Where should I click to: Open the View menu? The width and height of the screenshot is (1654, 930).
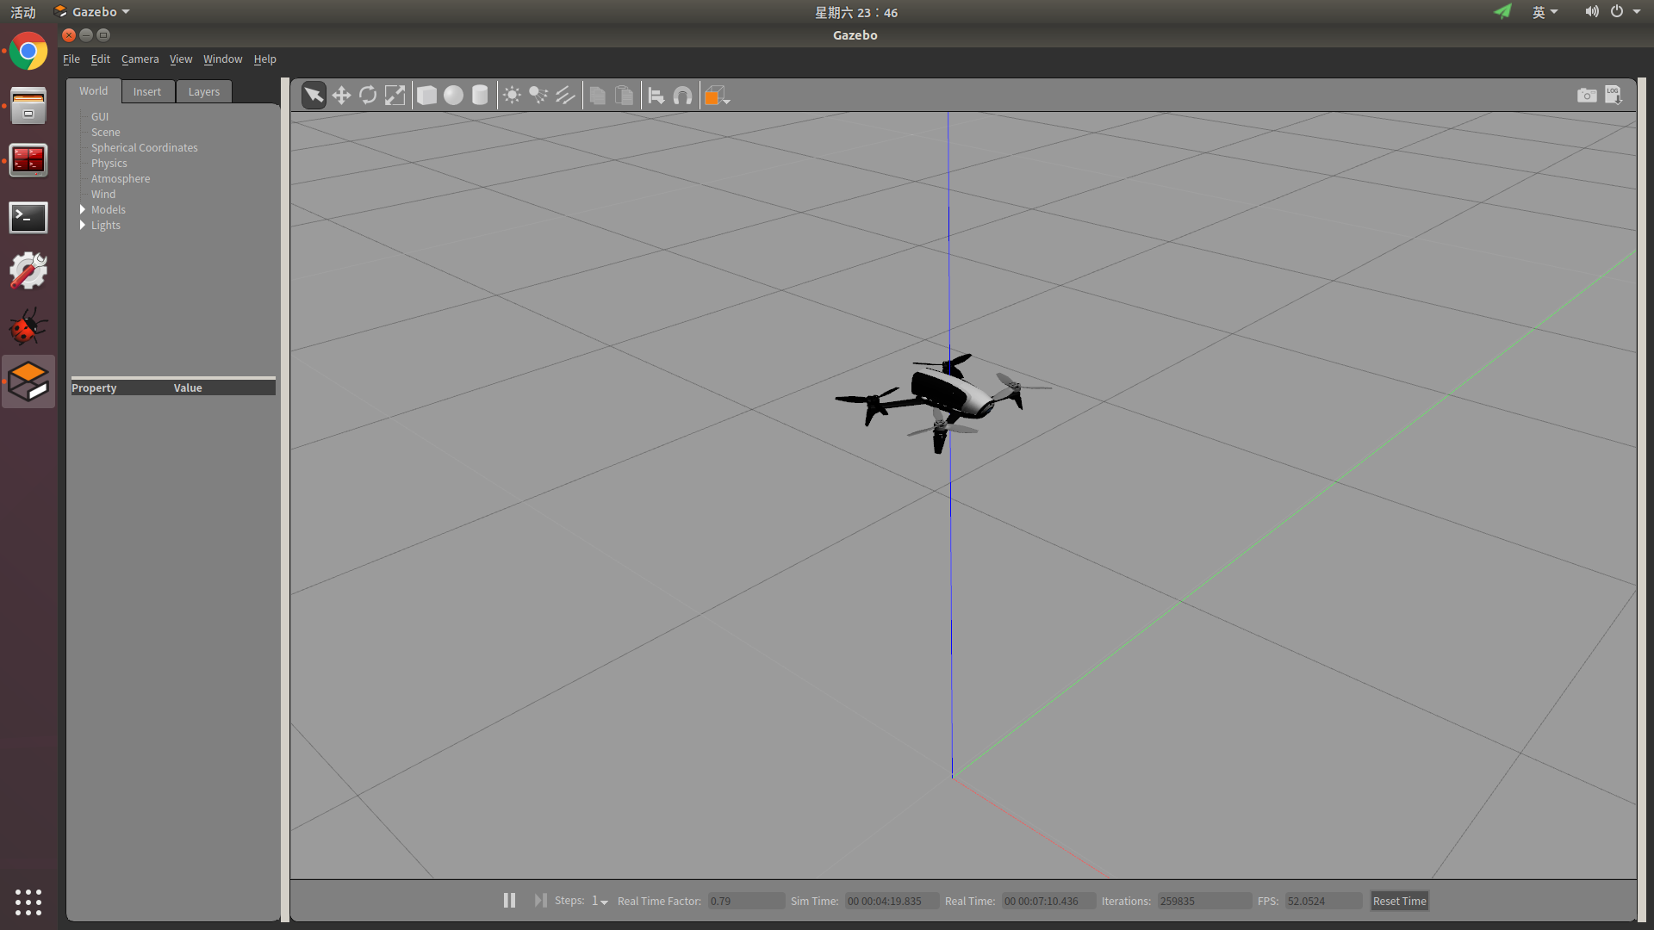[x=181, y=59]
